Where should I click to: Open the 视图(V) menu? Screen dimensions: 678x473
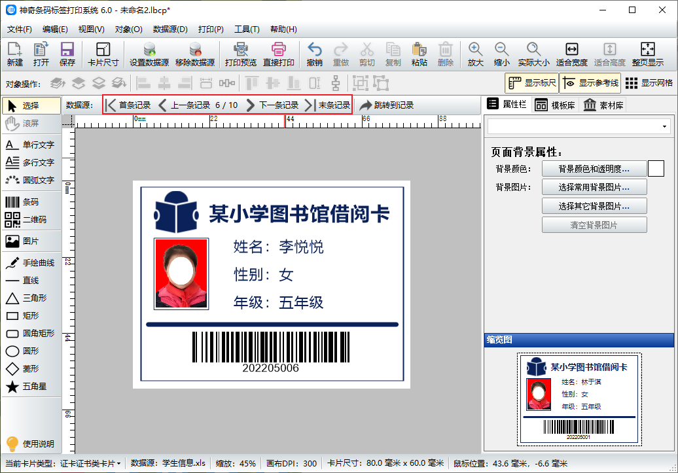coord(91,29)
